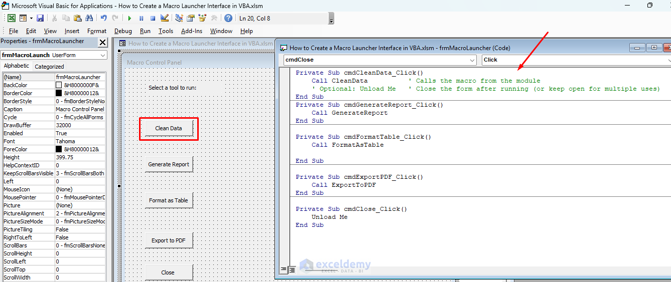Image resolution: width=671 pixels, height=282 pixels.
Task: Select the Font property row showing Tahoma
Action: pos(54,141)
